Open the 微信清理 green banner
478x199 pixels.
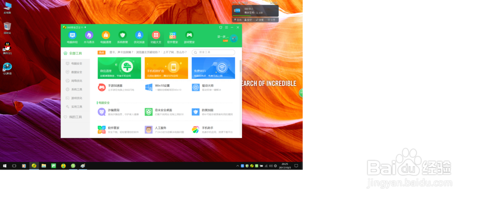click(119, 68)
